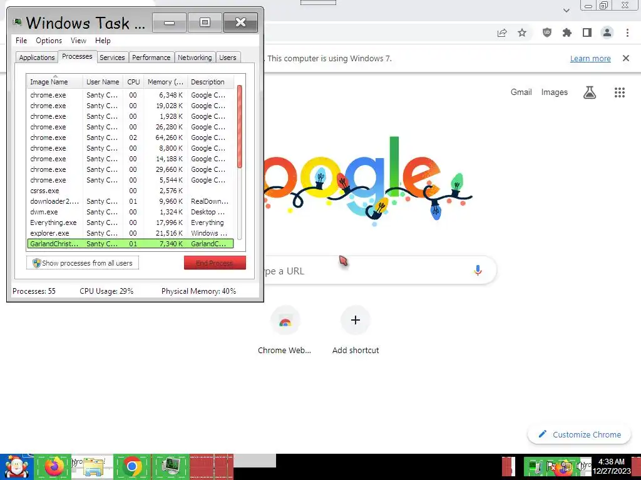Sort by the Image Name column header
The image size is (641, 480).
click(x=54, y=82)
